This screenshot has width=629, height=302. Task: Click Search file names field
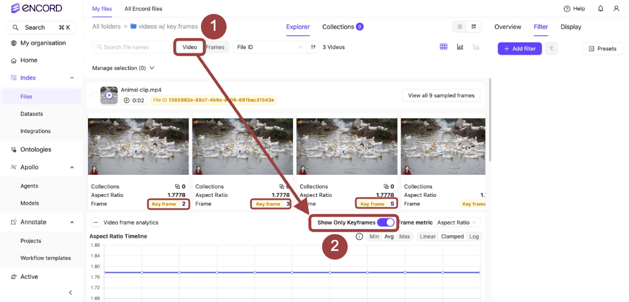click(x=132, y=47)
